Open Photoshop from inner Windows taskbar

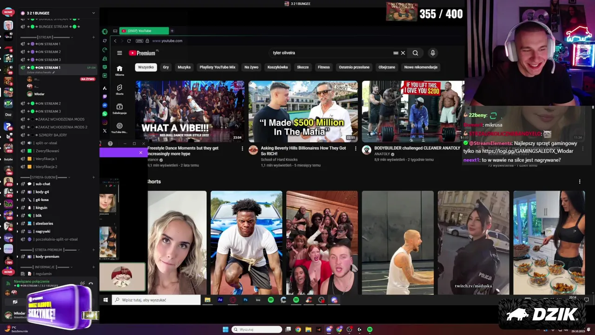click(x=245, y=300)
